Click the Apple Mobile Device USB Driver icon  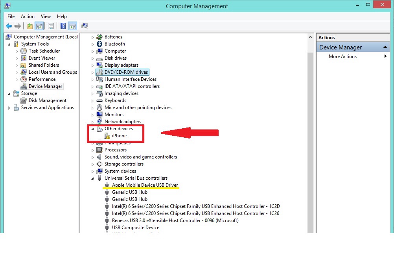(107, 185)
